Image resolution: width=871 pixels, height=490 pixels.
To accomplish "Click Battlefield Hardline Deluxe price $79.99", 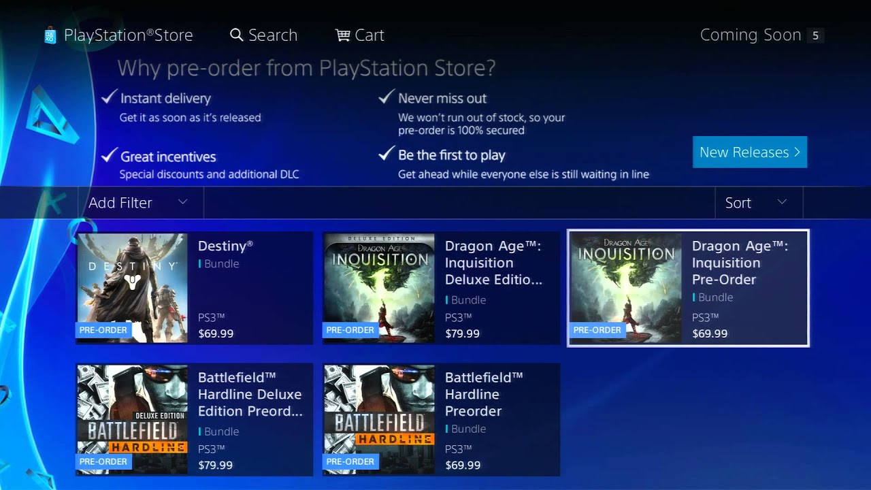I will click(216, 465).
